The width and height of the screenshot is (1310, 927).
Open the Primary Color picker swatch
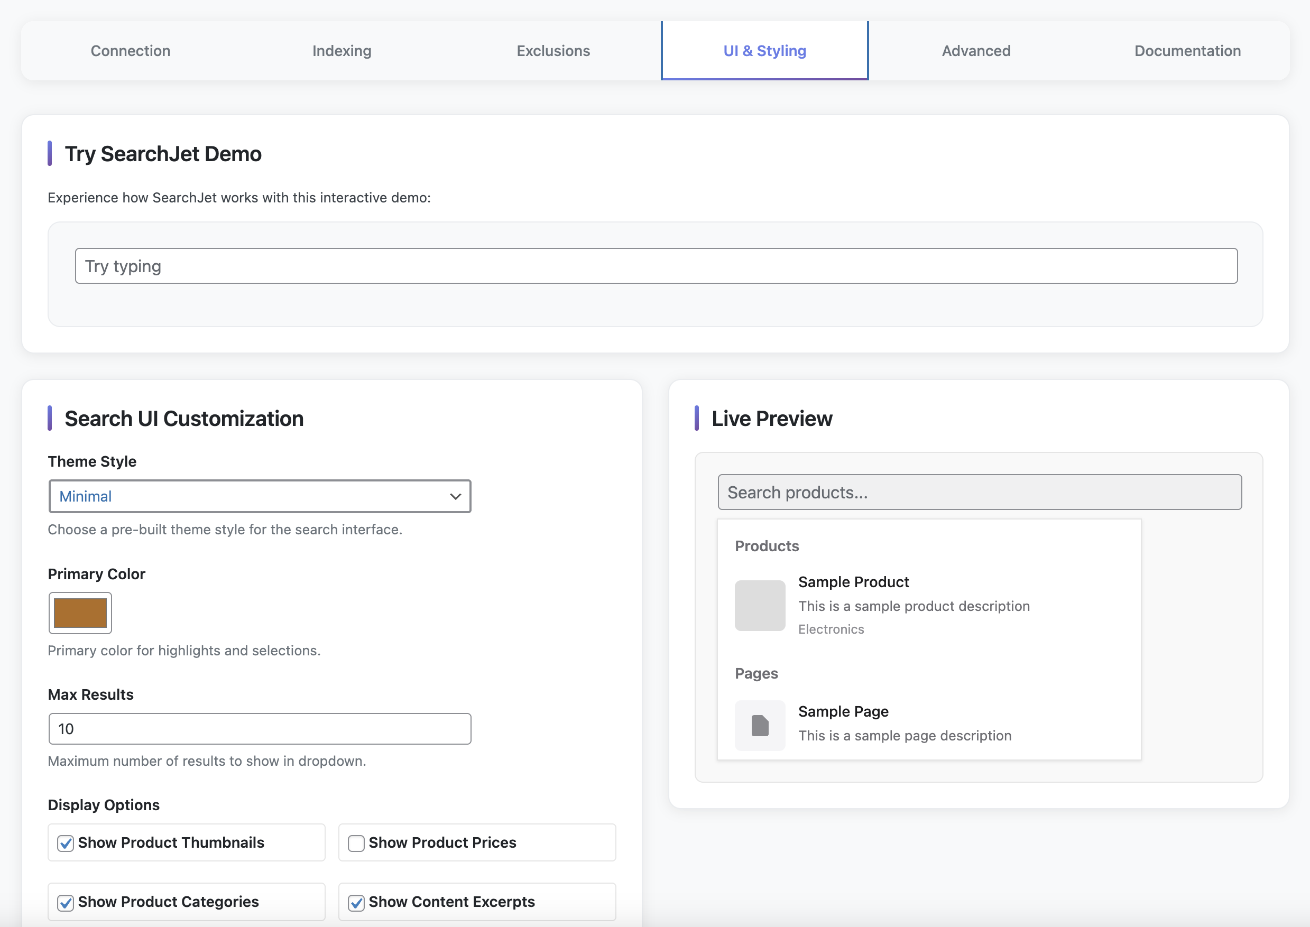point(80,613)
